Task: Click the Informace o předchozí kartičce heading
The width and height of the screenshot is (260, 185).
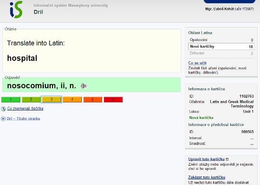Action: [216, 125]
